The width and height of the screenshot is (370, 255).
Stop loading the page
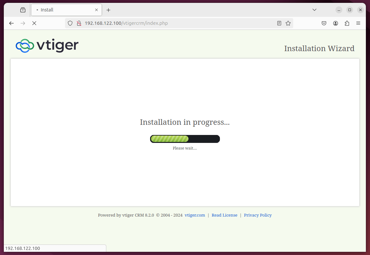pyautogui.click(x=34, y=23)
